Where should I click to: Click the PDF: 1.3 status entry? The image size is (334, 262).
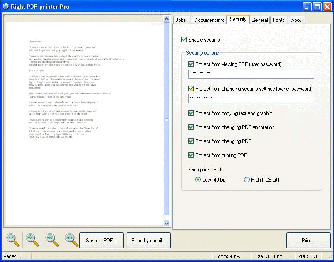tap(307, 256)
